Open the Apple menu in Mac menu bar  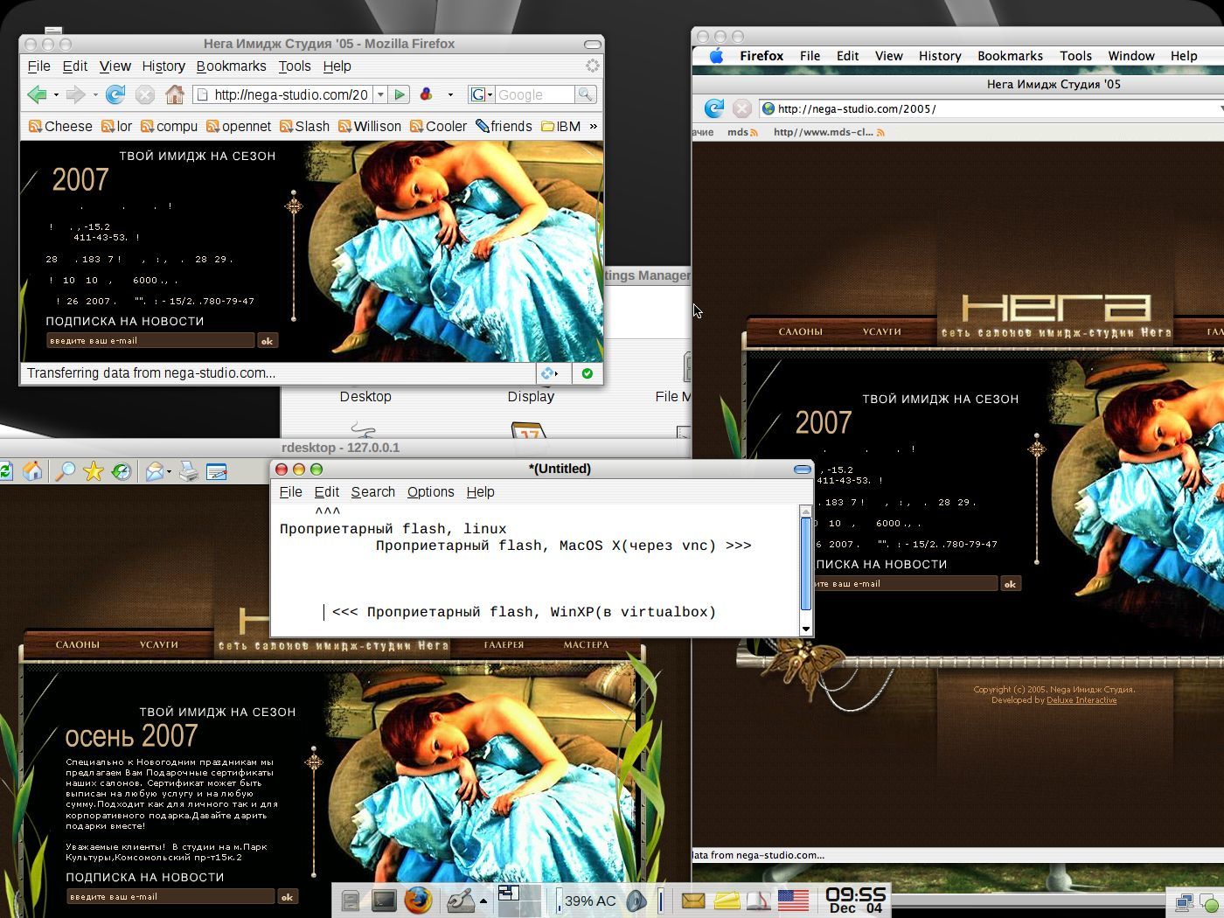point(716,56)
